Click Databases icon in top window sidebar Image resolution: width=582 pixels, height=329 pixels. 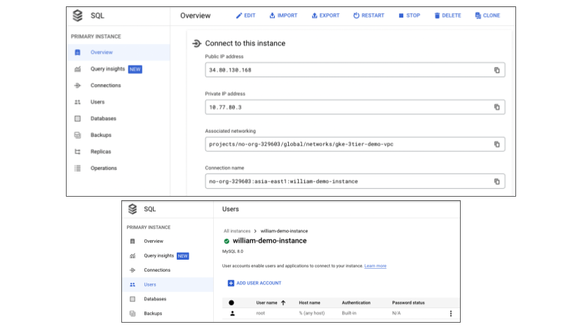[78, 118]
